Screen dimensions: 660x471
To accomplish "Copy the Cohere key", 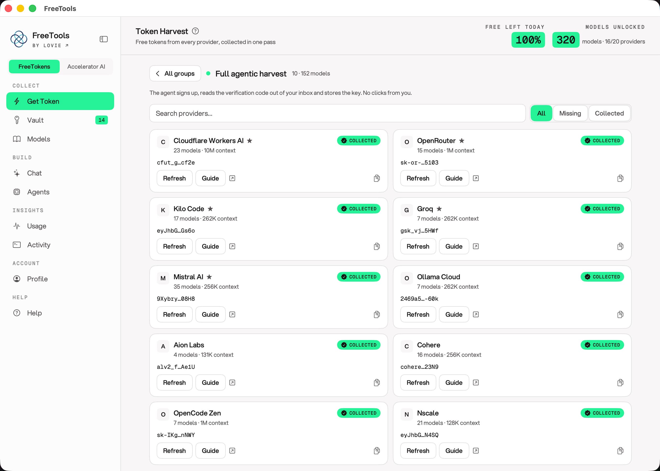I will (620, 382).
